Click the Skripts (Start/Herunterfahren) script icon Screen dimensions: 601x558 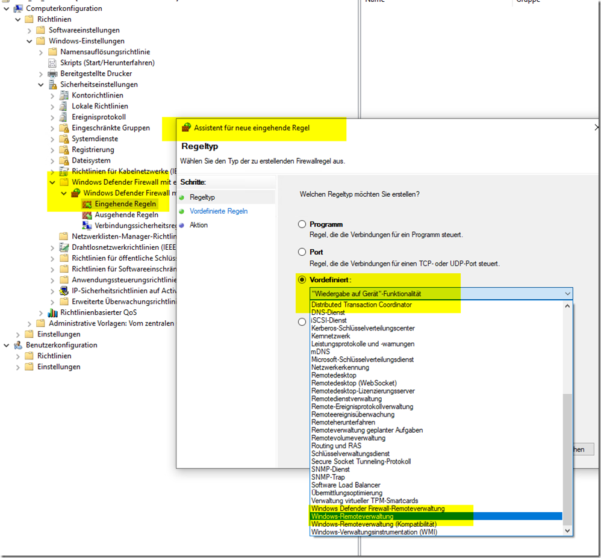pyautogui.click(x=52, y=63)
